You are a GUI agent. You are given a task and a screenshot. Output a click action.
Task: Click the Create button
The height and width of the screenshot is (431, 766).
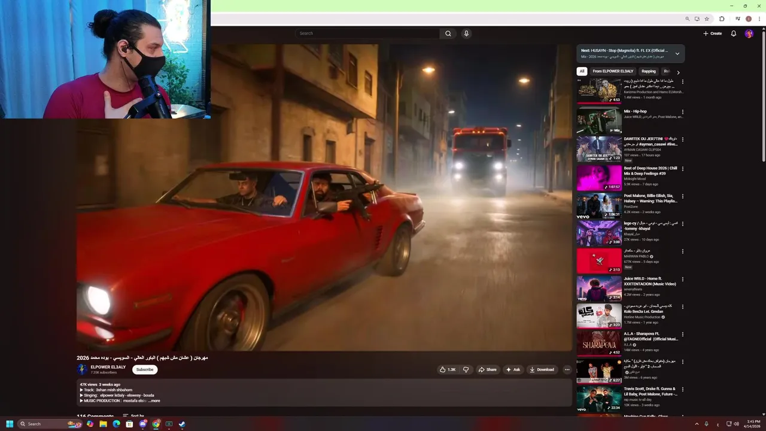[713, 34]
